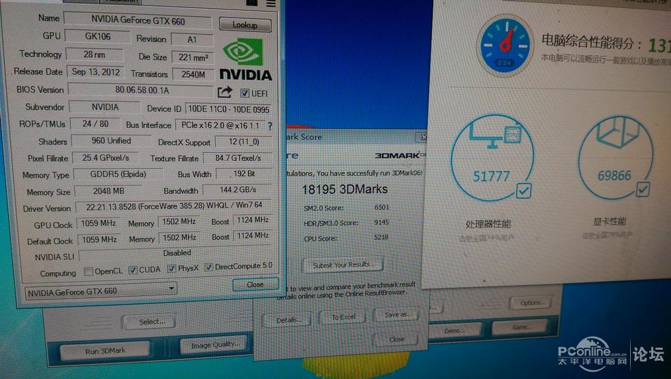Screen dimensions: 671x379
Task: Click the Lookup button in GPU-Z
Action: (245, 24)
